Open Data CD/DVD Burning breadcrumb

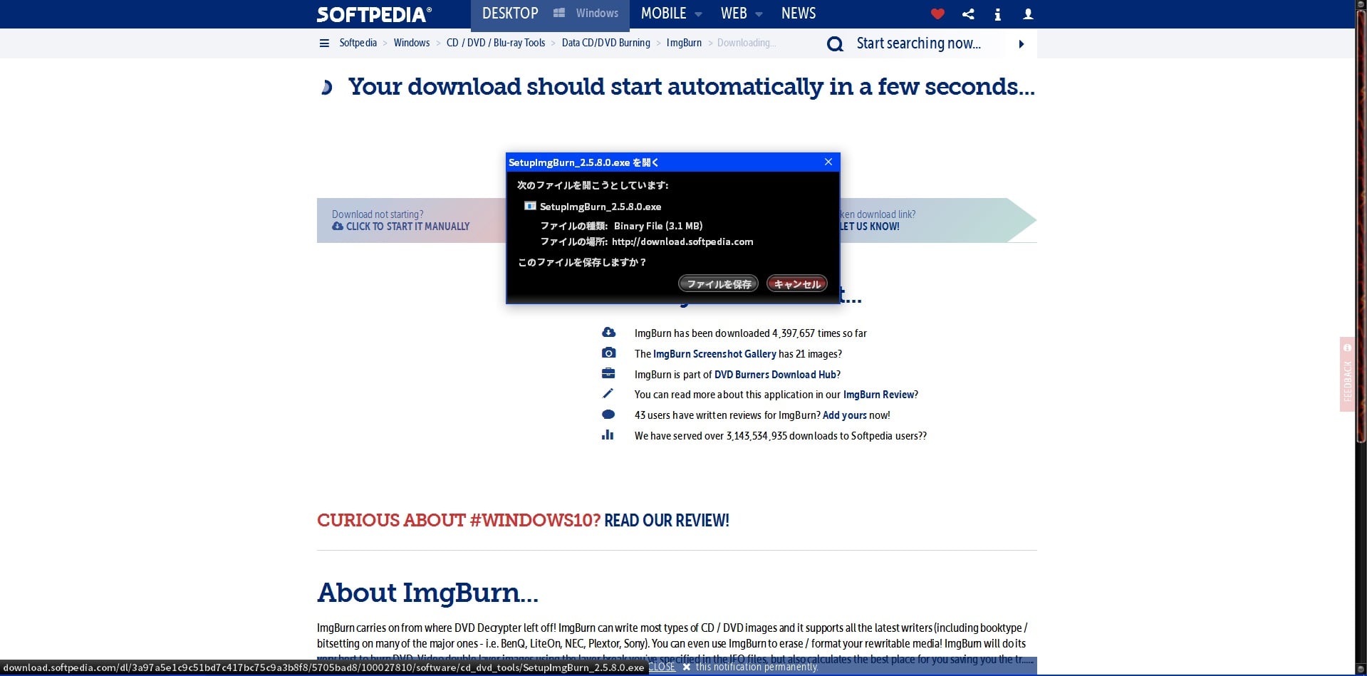tap(606, 43)
